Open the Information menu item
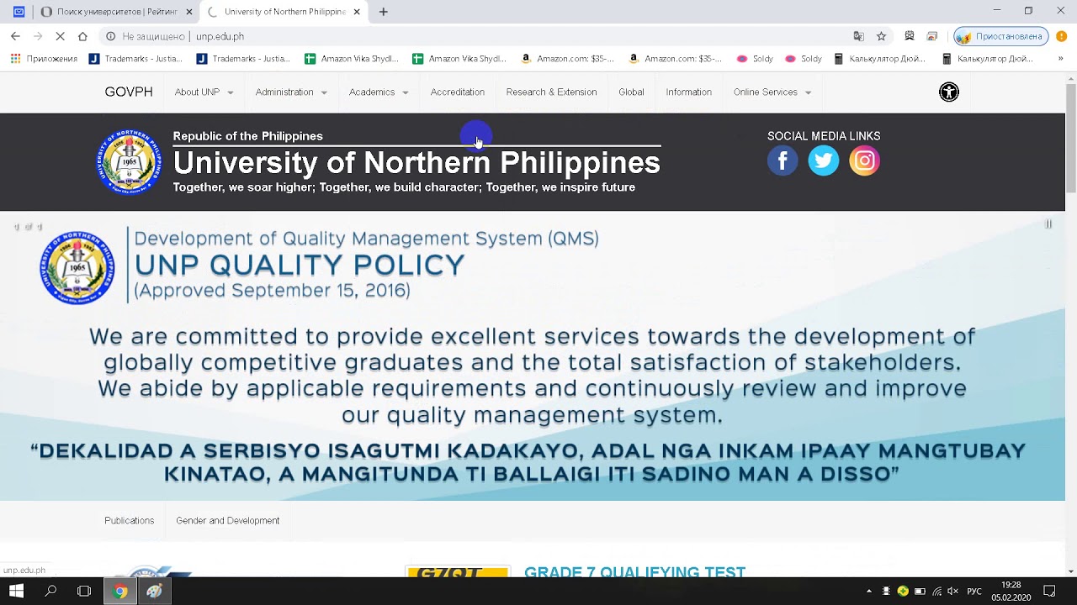 coord(689,92)
